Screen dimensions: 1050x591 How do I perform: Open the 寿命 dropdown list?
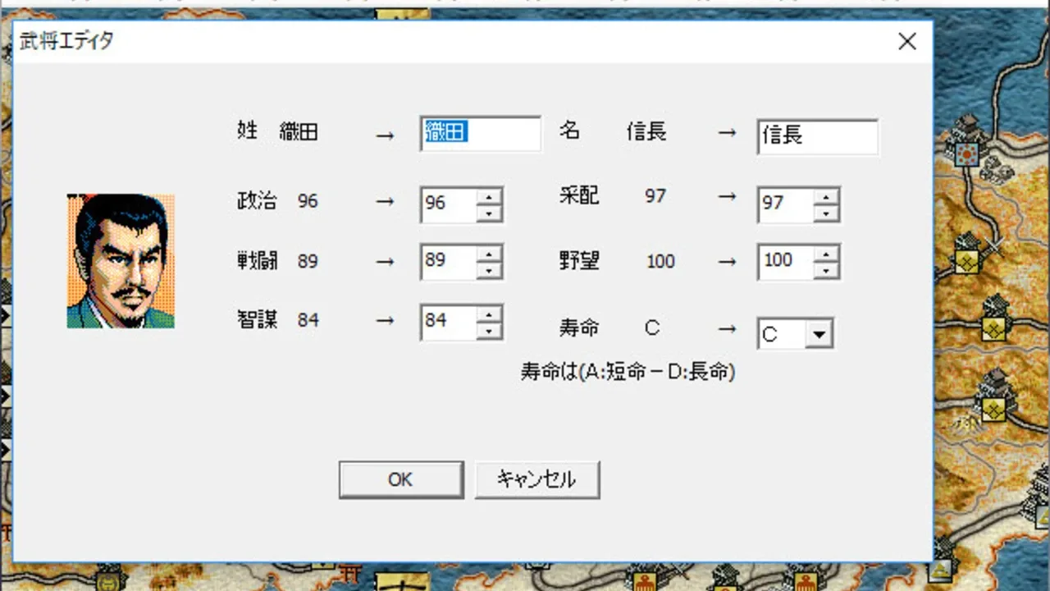click(818, 335)
